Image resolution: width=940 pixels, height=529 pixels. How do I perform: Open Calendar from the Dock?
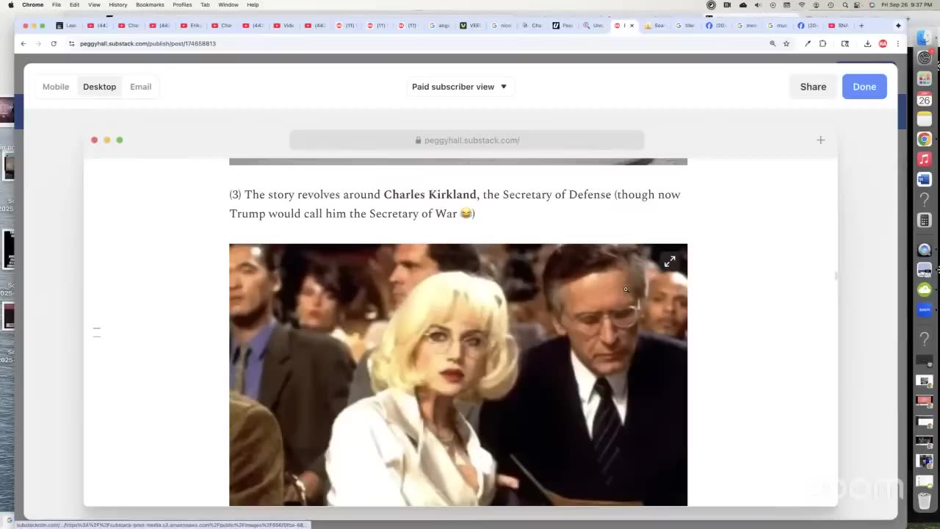click(925, 98)
